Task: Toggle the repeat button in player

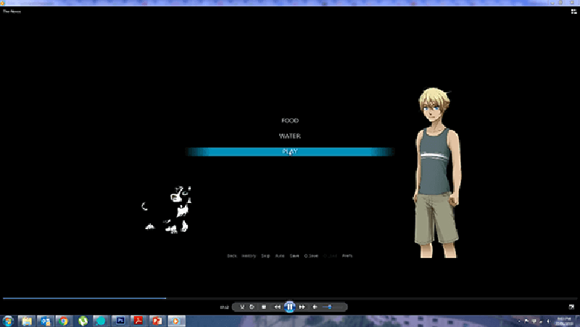Action: (x=252, y=307)
